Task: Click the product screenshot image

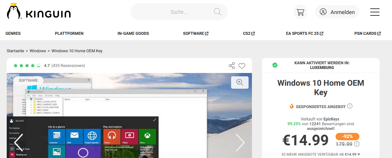Action: (129, 115)
